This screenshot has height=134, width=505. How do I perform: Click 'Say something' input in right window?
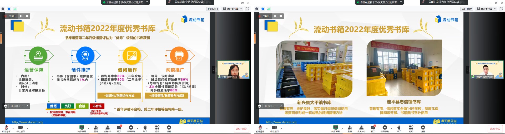point(270,106)
